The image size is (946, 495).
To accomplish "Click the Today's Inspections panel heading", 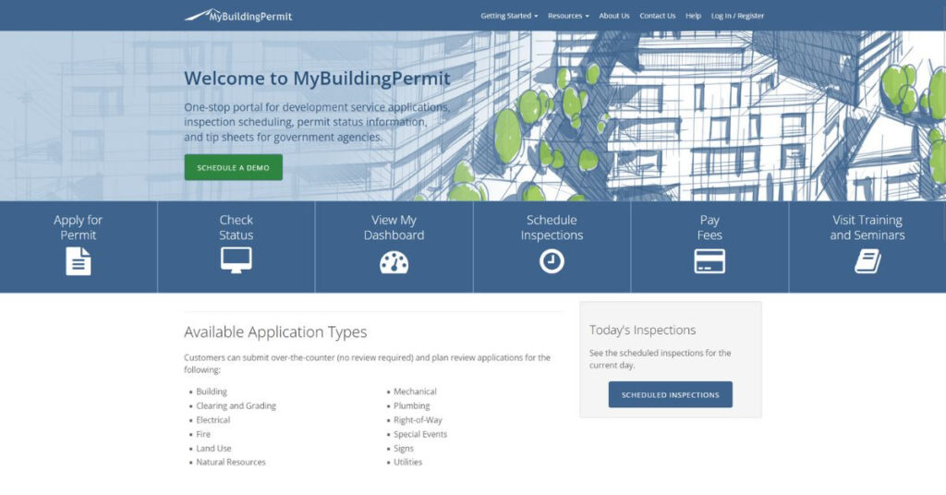I will point(643,330).
